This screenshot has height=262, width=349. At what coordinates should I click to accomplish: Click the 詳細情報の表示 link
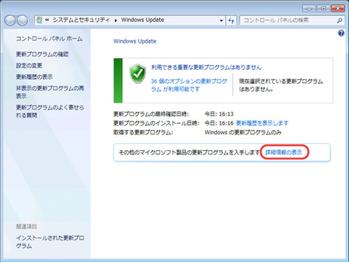point(283,152)
